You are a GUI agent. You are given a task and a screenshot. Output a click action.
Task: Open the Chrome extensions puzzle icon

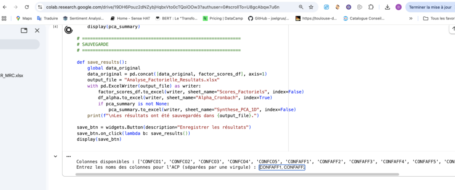tap(371, 7)
